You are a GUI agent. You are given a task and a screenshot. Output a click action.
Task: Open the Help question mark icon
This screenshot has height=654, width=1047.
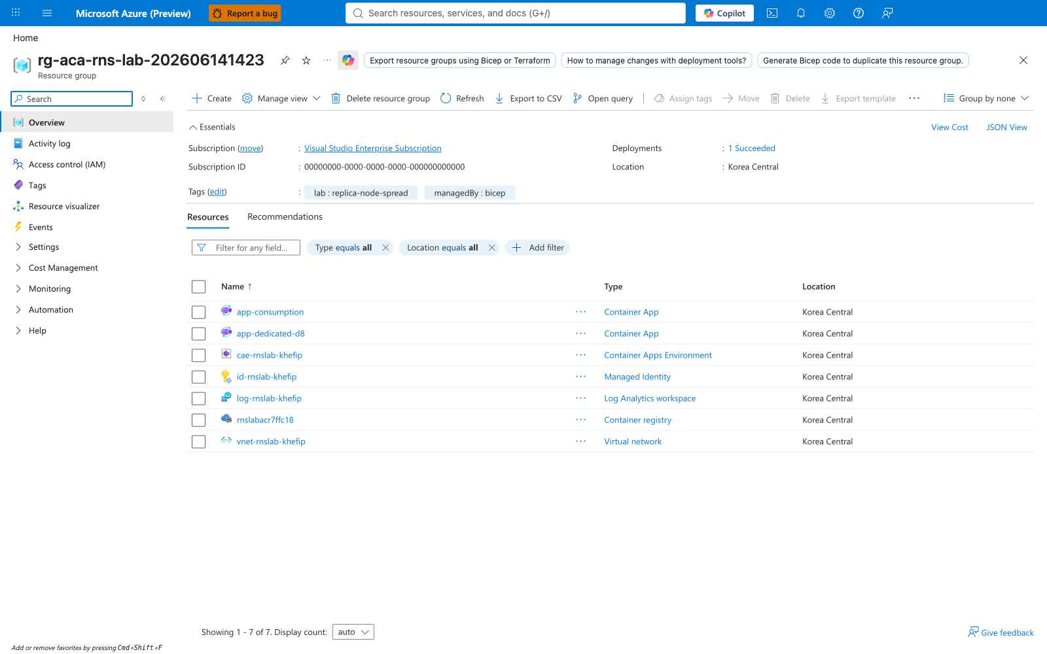click(859, 13)
